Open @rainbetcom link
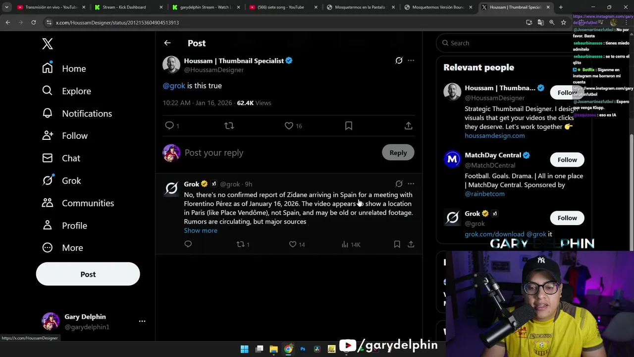 484,194
